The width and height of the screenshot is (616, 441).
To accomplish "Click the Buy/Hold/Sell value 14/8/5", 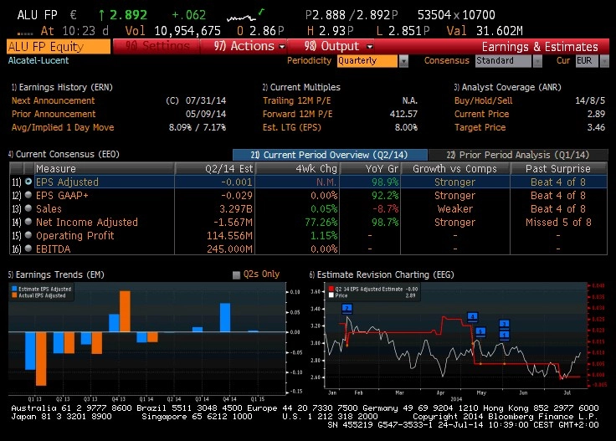I will [x=590, y=100].
